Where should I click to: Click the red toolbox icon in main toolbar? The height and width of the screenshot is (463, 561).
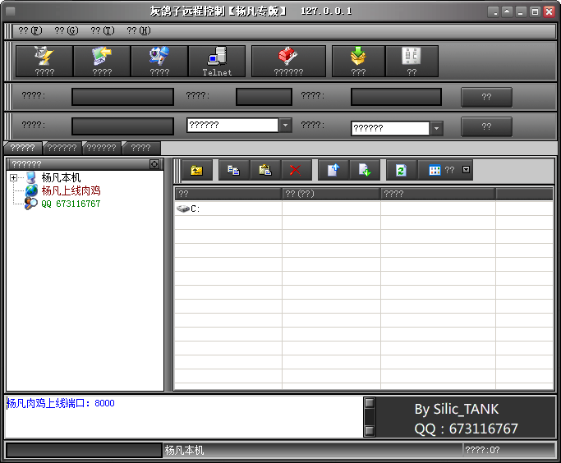pos(288,61)
